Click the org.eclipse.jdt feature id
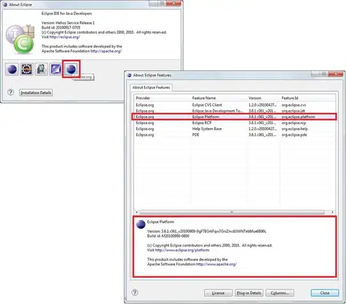This screenshot has width=346, height=304. (293, 111)
